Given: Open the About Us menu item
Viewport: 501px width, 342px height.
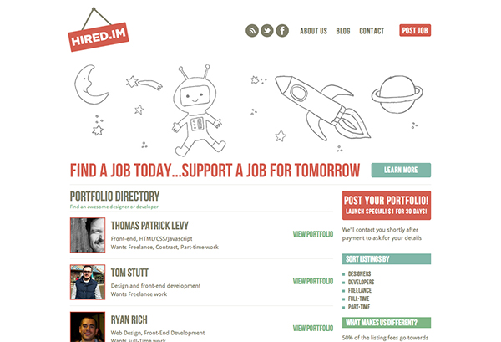Looking at the screenshot, I should coord(313,31).
